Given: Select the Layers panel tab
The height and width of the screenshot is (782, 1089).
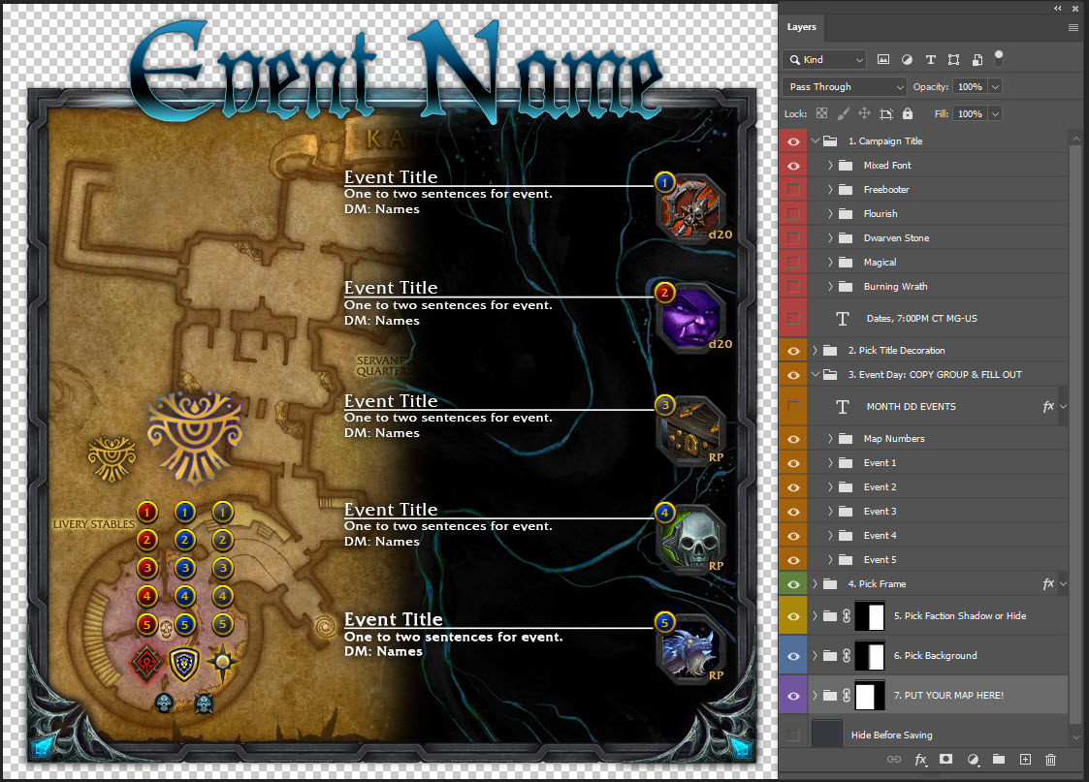Looking at the screenshot, I should [801, 27].
